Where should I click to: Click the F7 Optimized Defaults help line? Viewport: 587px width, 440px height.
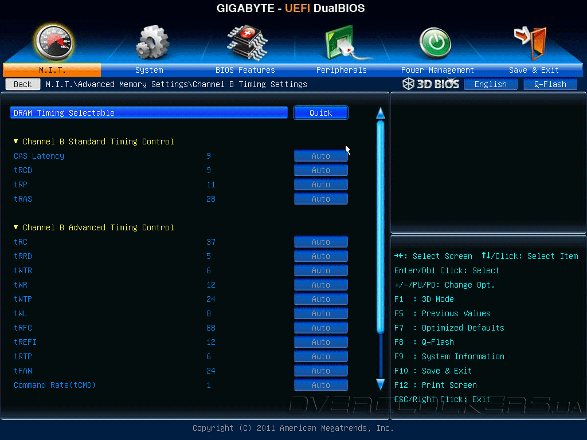[449, 327]
